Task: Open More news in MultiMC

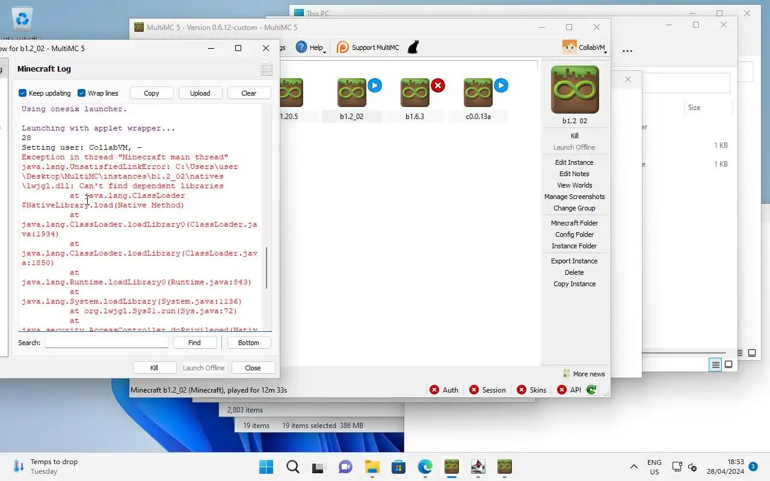Action: (x=584, y=373)
